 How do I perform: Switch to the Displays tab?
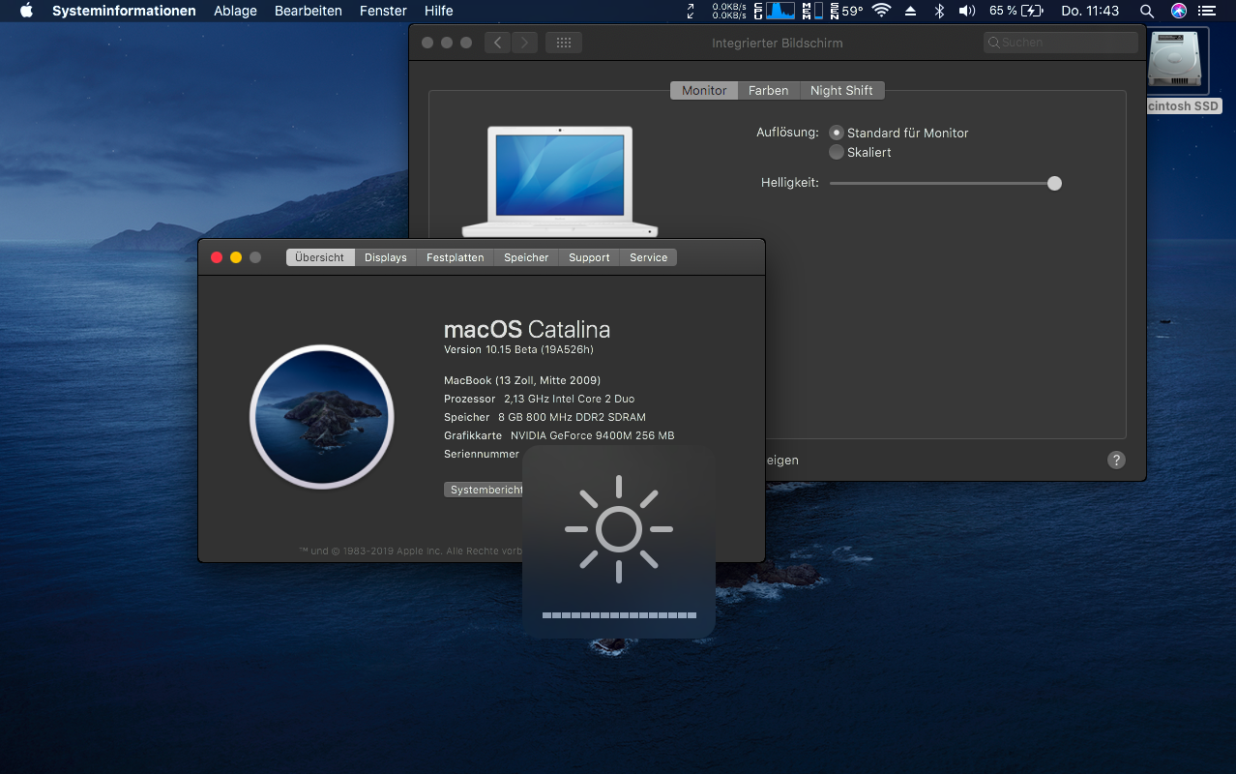(x=385, y=257)
